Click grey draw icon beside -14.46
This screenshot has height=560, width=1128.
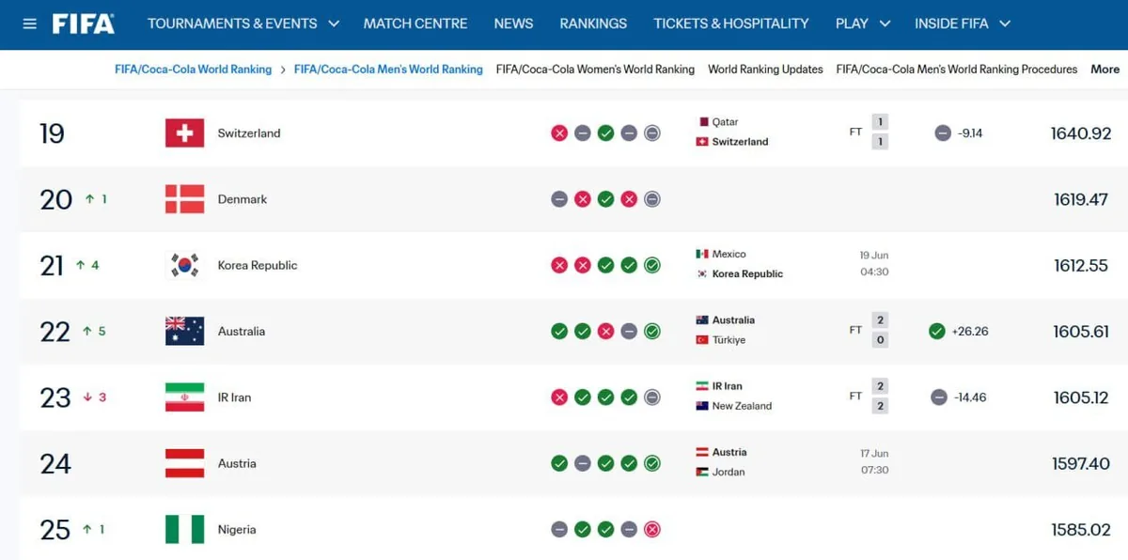pyautogui.click(x=939, y=397)
